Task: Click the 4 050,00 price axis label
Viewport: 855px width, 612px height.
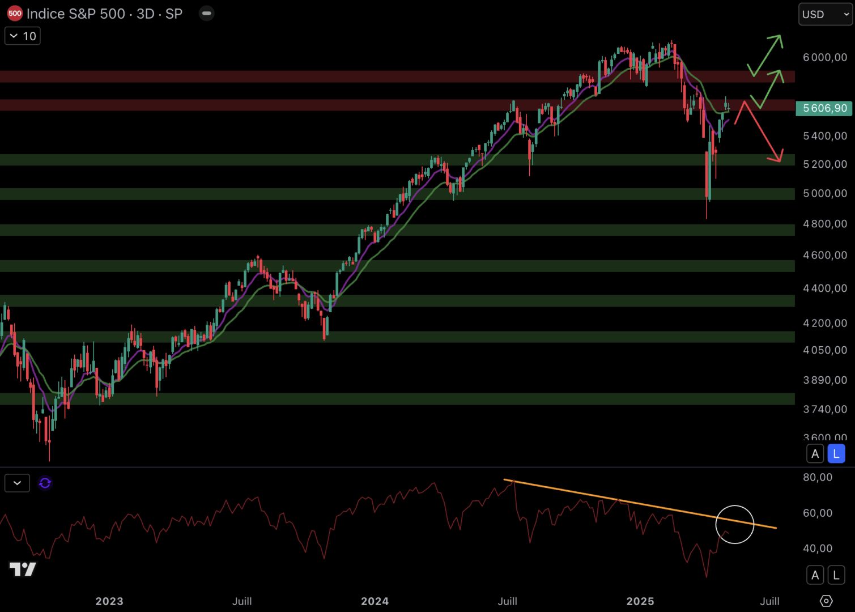Action: pyautogui.click(x=825, y=350)
